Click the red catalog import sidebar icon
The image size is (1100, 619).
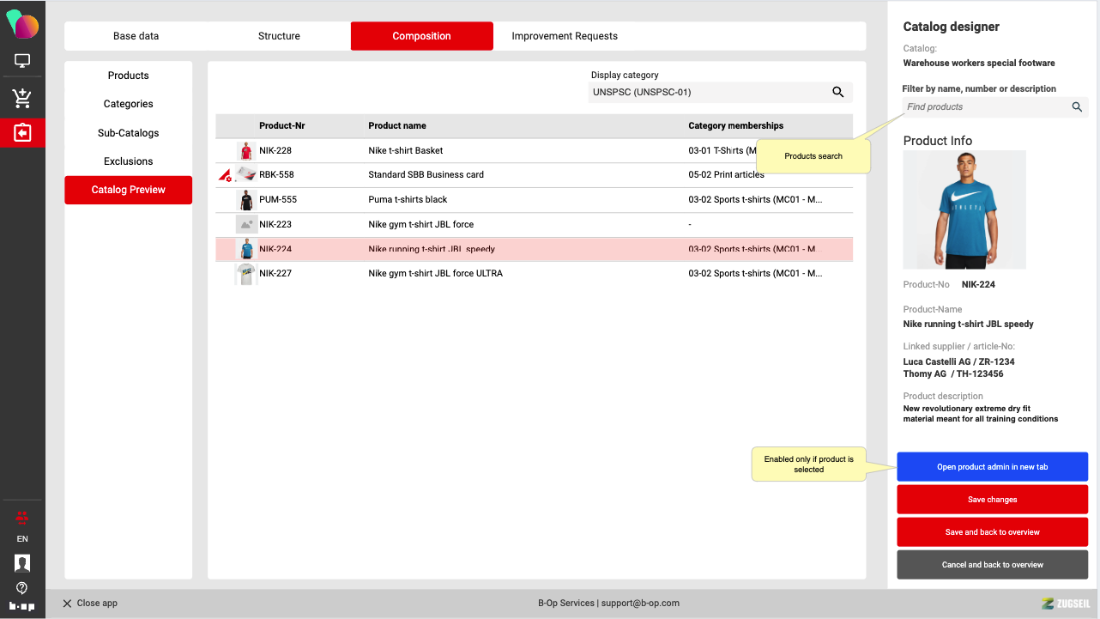click(22, 133)
